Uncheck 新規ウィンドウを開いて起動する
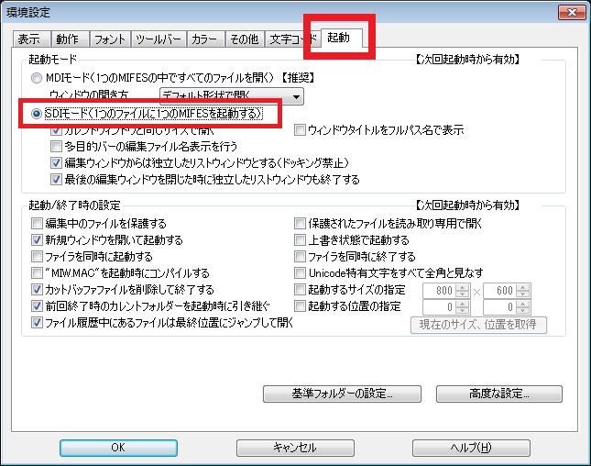Viewport: 591px width, 466px height. [x=38, y=240]
